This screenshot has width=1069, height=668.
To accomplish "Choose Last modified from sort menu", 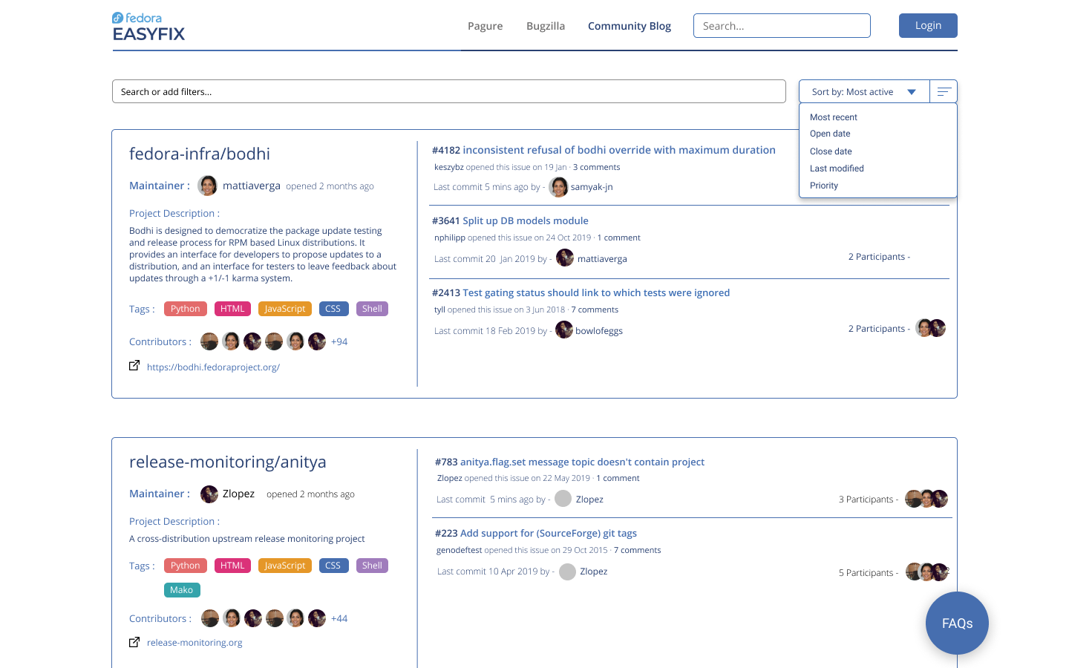I will [837, 168].
